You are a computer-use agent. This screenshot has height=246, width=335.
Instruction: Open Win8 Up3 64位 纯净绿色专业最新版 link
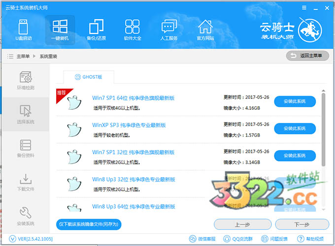134,206
